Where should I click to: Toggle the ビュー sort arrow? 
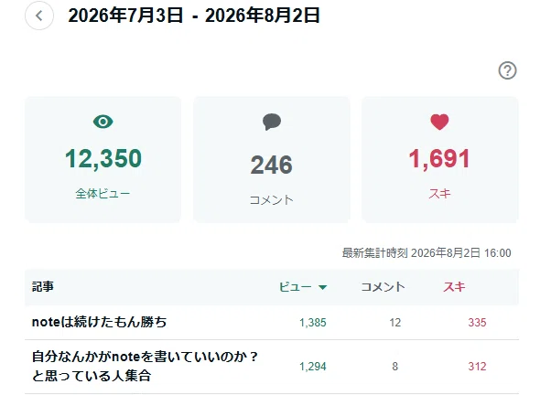(x=322, y=287)
